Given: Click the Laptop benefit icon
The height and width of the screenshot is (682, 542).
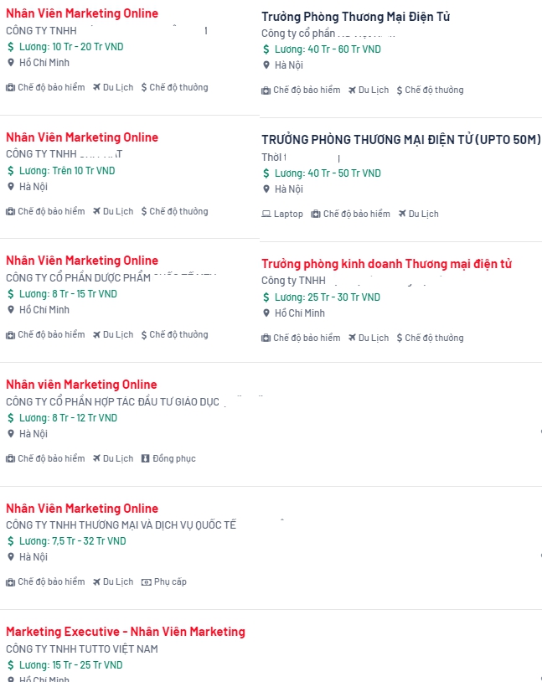Looking at the screenshot, I should tap(266, 214).
